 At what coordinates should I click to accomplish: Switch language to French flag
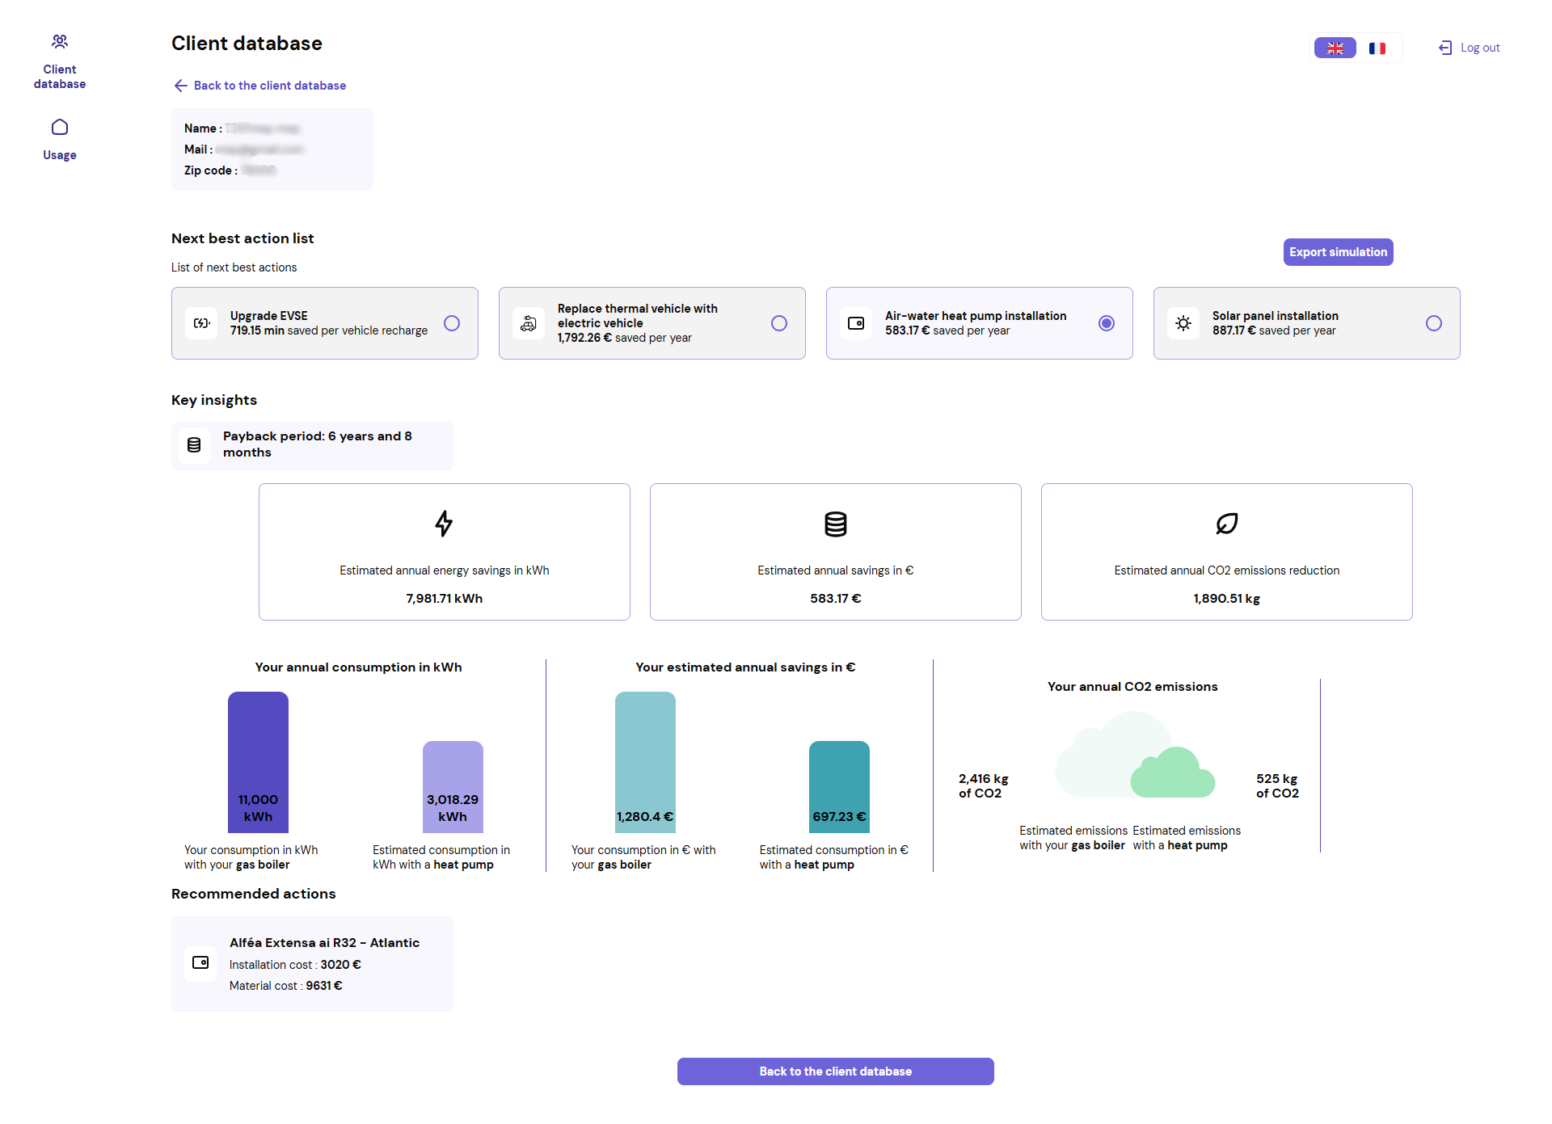1377,48
